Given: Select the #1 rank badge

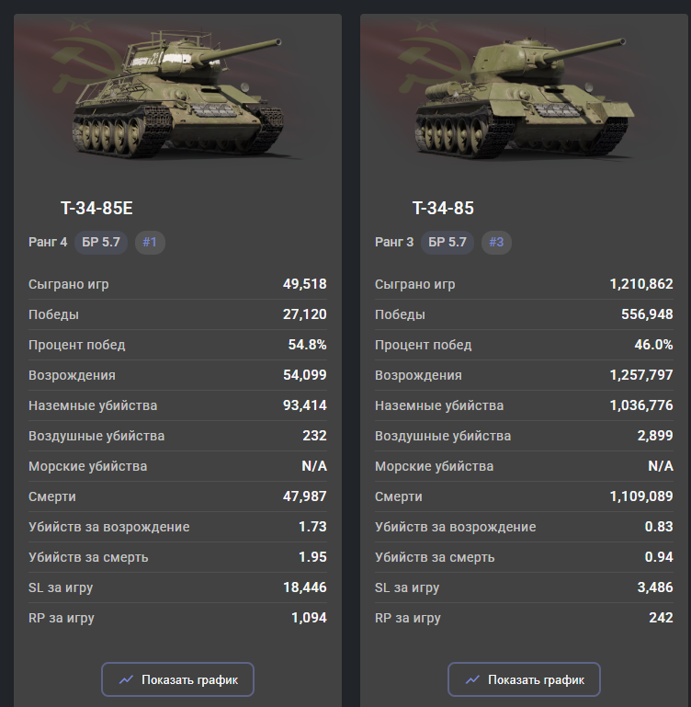Looking at the screenshot, I should pos(150,243).
